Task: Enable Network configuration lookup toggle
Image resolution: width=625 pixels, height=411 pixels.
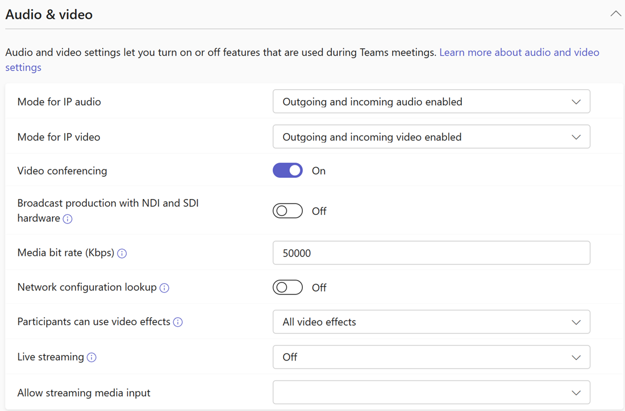Action: (x=287, y=288)
